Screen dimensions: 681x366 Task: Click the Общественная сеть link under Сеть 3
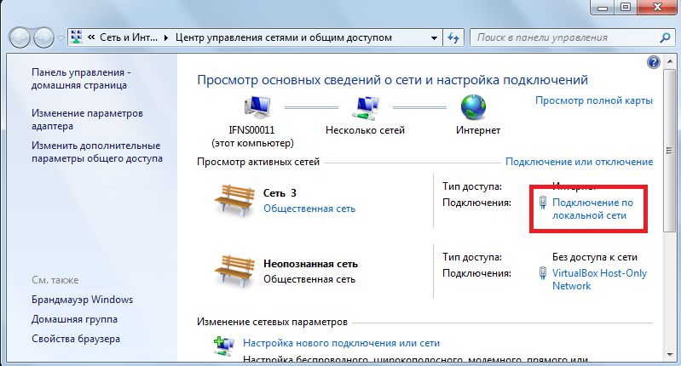click(309, 209)
